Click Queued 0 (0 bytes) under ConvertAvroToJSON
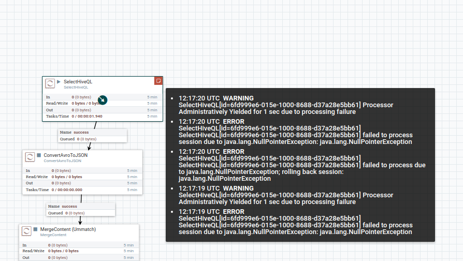Image resolution: width=463 pixels, height=261 pixels. click(66, 213)
